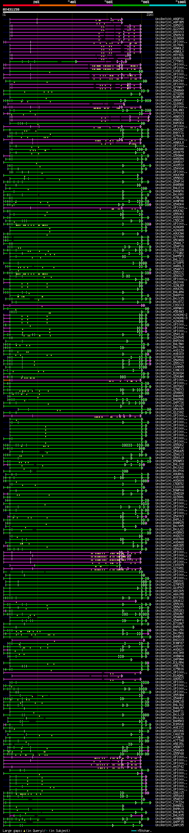Select the UniRef100_C9SCX3 label
189x833 pixels.
pyautogui.click(x=170, y=305)
